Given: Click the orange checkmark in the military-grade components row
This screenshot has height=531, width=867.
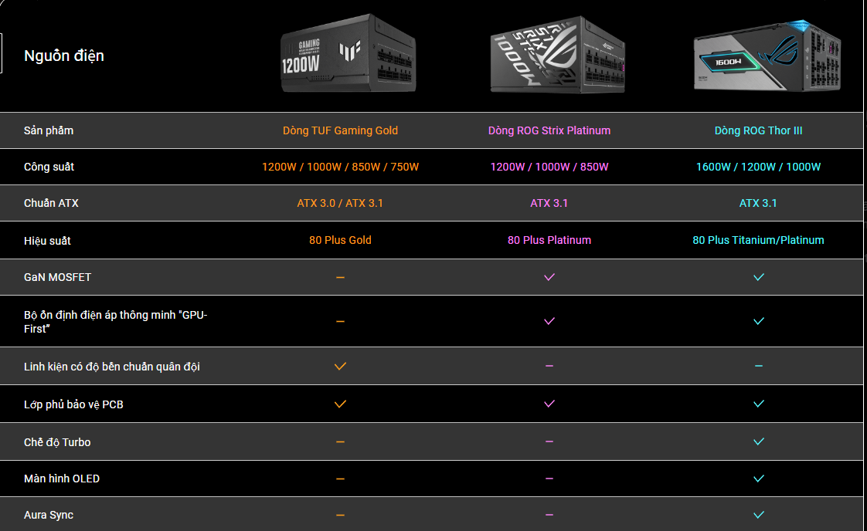Looking at the screenshot, I should [340, 366].
